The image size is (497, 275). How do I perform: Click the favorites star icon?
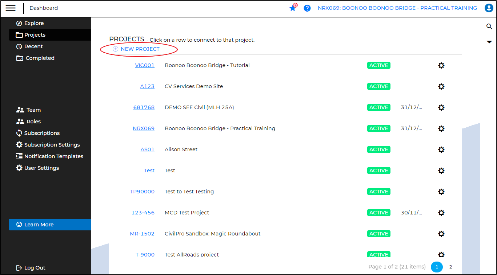293,8
